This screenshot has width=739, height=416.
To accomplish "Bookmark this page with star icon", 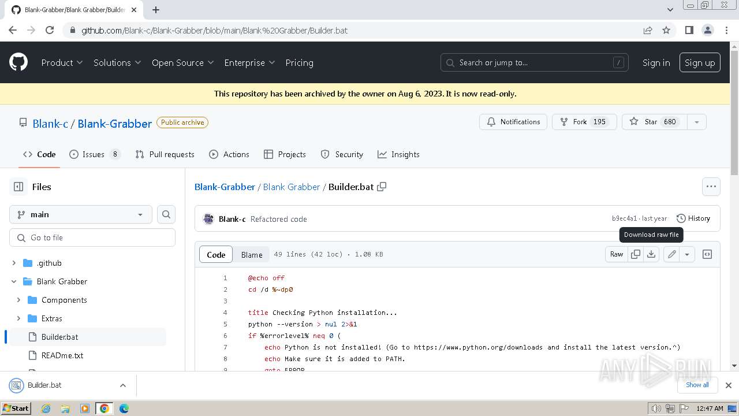I will pos(666,30).
